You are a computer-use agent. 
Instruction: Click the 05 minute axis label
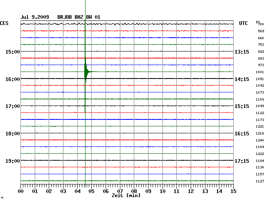(x=91, y=191)
